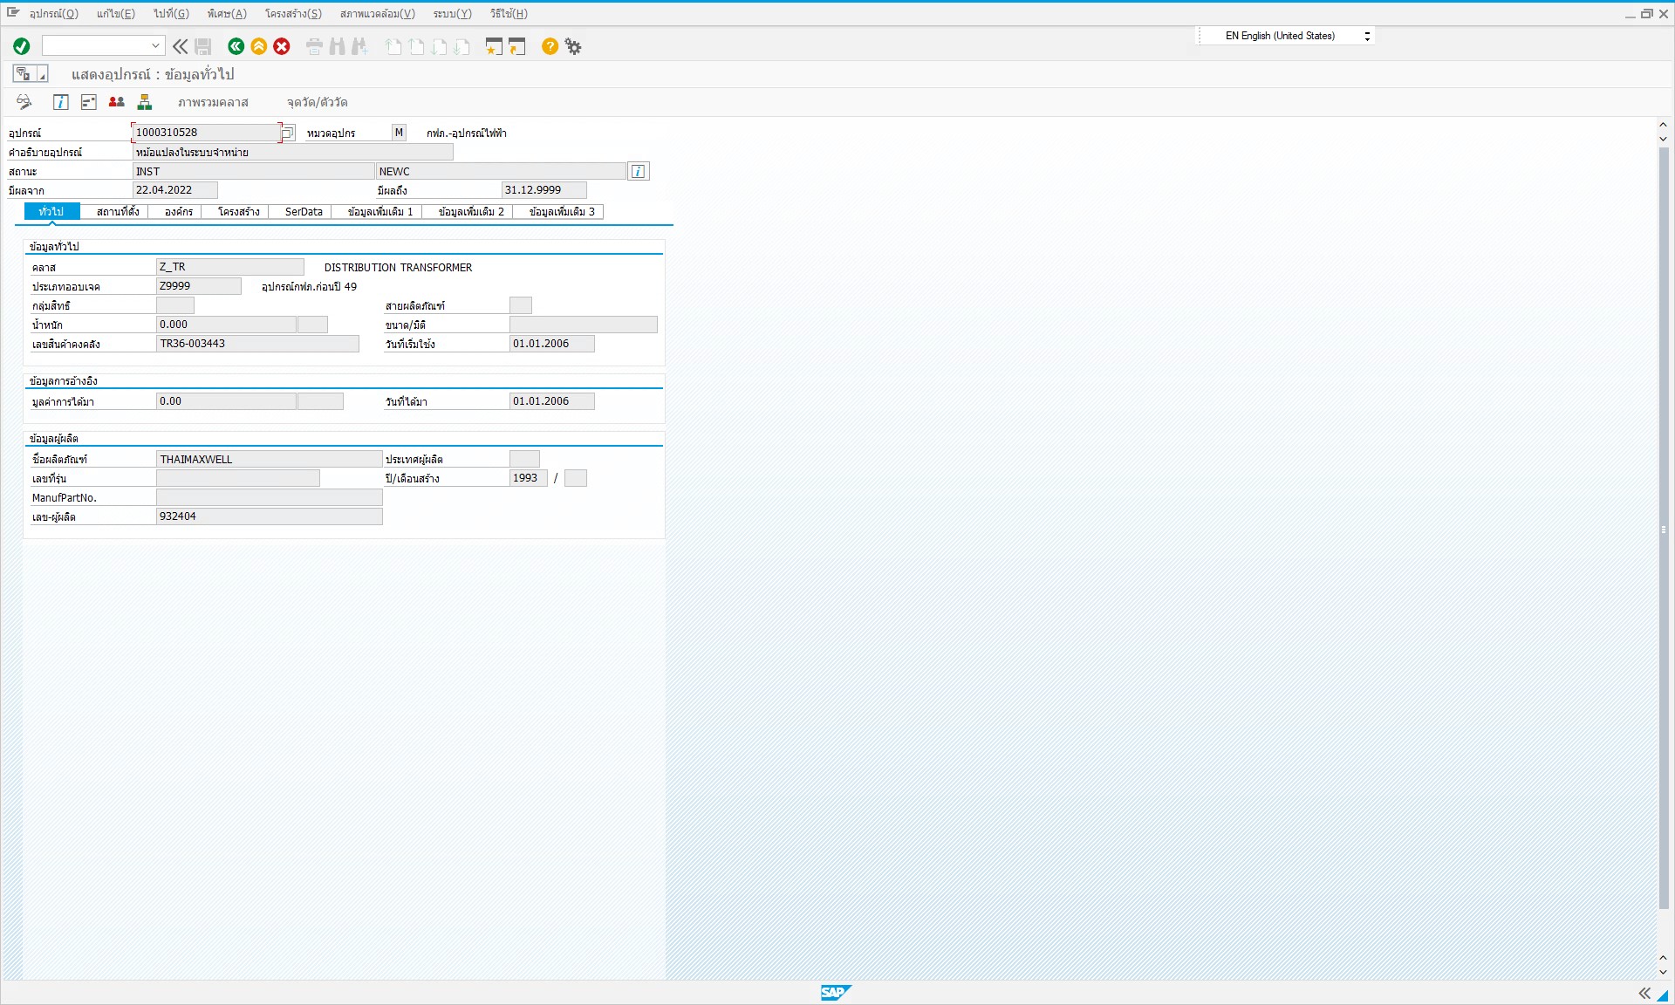Click the yellow Exit arrow icon

[x=259, y=46]
